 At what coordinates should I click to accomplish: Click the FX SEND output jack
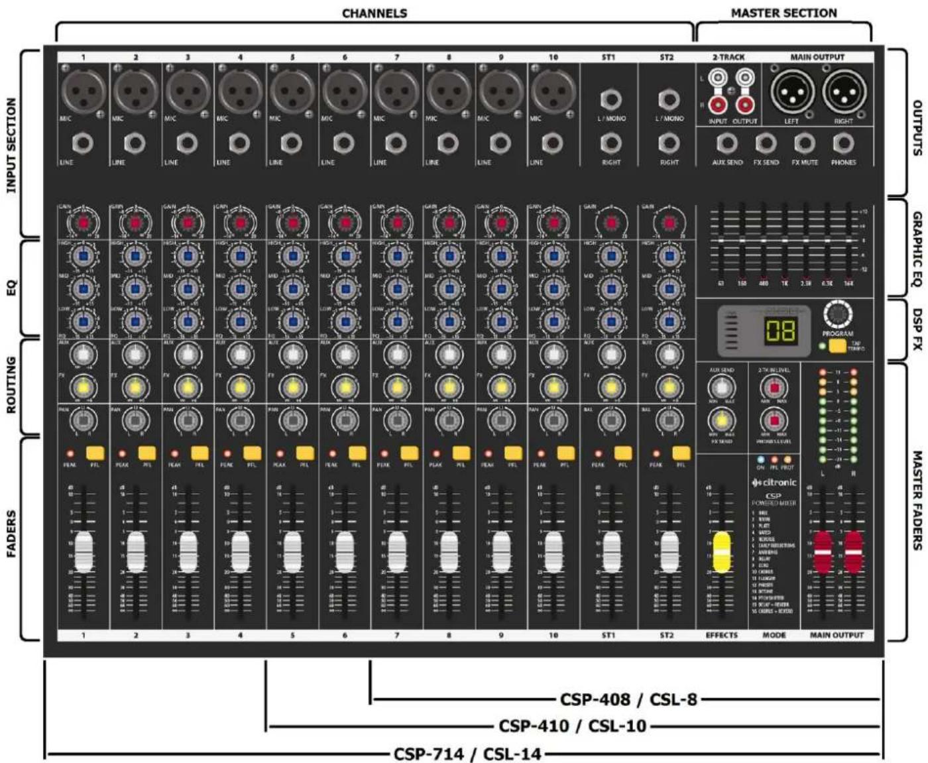766,143
